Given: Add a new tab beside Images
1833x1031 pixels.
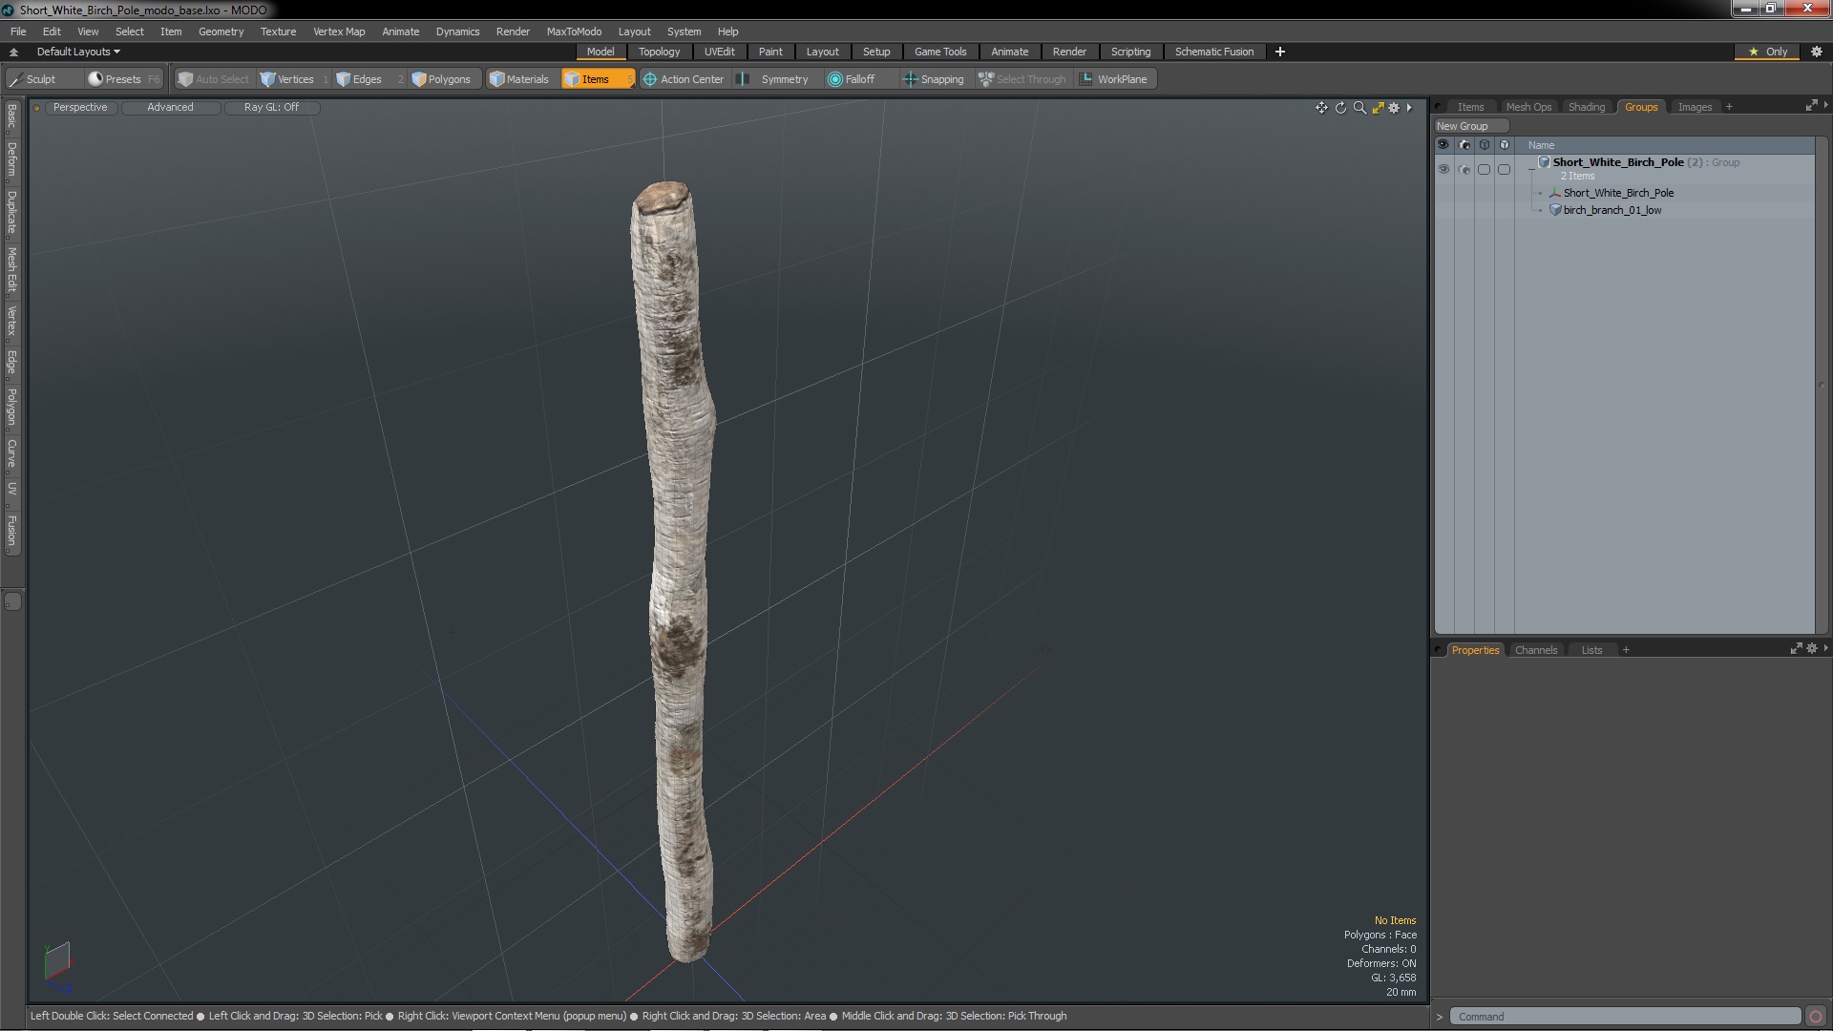Looking at the screenshot, I should (x=1729, y=107).
